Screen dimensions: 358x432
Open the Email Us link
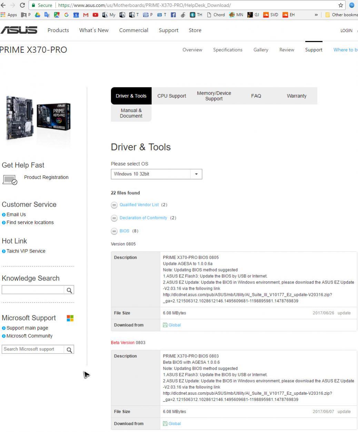pos(16,215)
